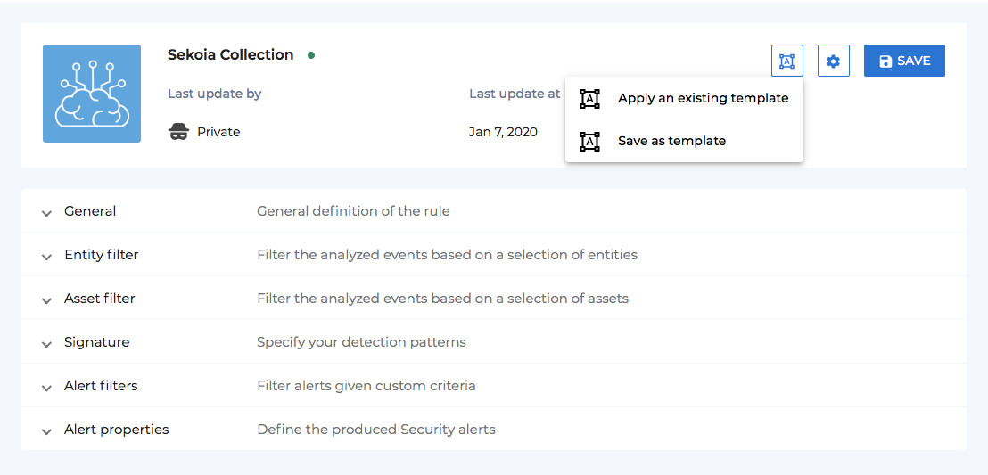Expand the Alert properties chevron

(46, 431)
